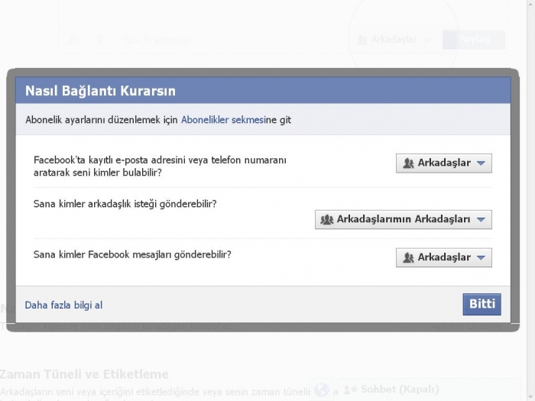The width and height of the screenshot is (535, 401).
Task: Click the Paylaş button behind the dialog
Action: (x=474, y=40)
